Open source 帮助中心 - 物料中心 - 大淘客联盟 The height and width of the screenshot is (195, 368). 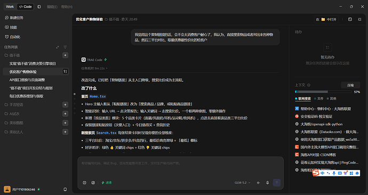(x=323, y=109)
